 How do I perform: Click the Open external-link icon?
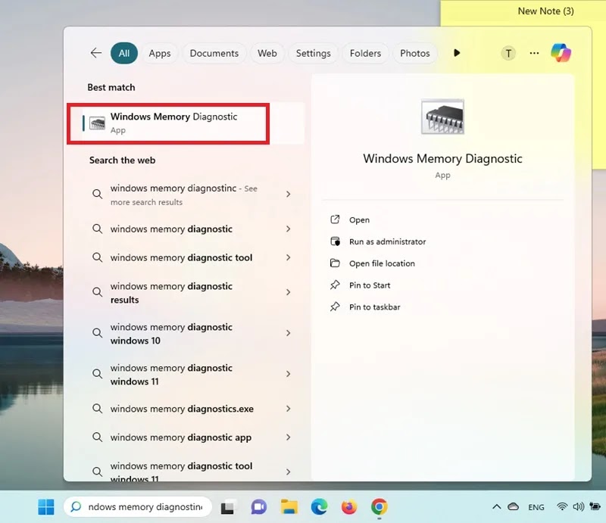pos(335,219)
